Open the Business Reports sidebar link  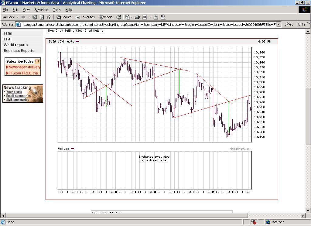click(x=19, y=51)
